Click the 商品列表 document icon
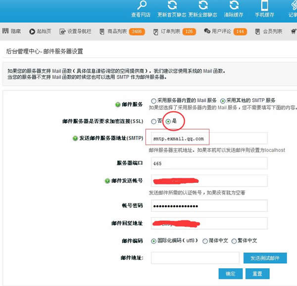297x286 pixels. pyautogui.click(x=102, y=31)
